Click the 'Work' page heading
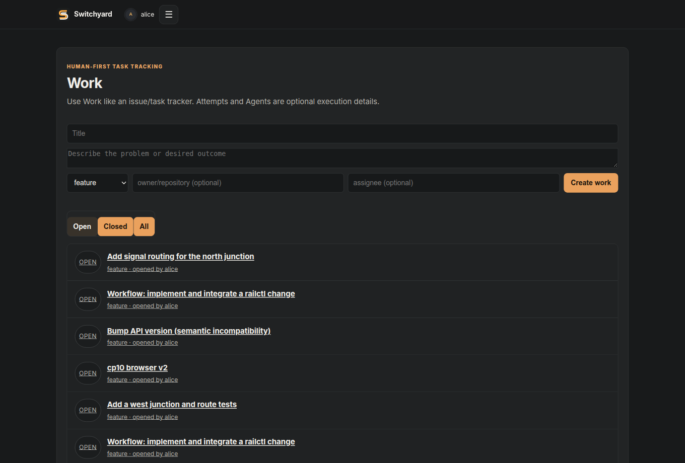 (85, 83)
